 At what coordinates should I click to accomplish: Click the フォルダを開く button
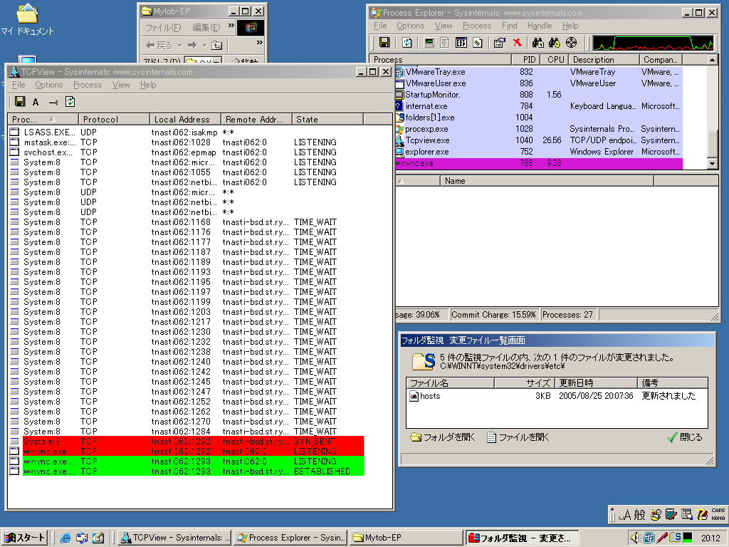(x=443, y=437)
